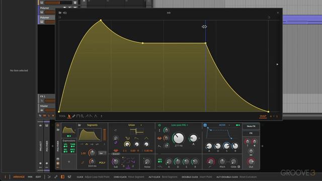Click the REL expression modulation source
The image size is (322, 181).
65,151
